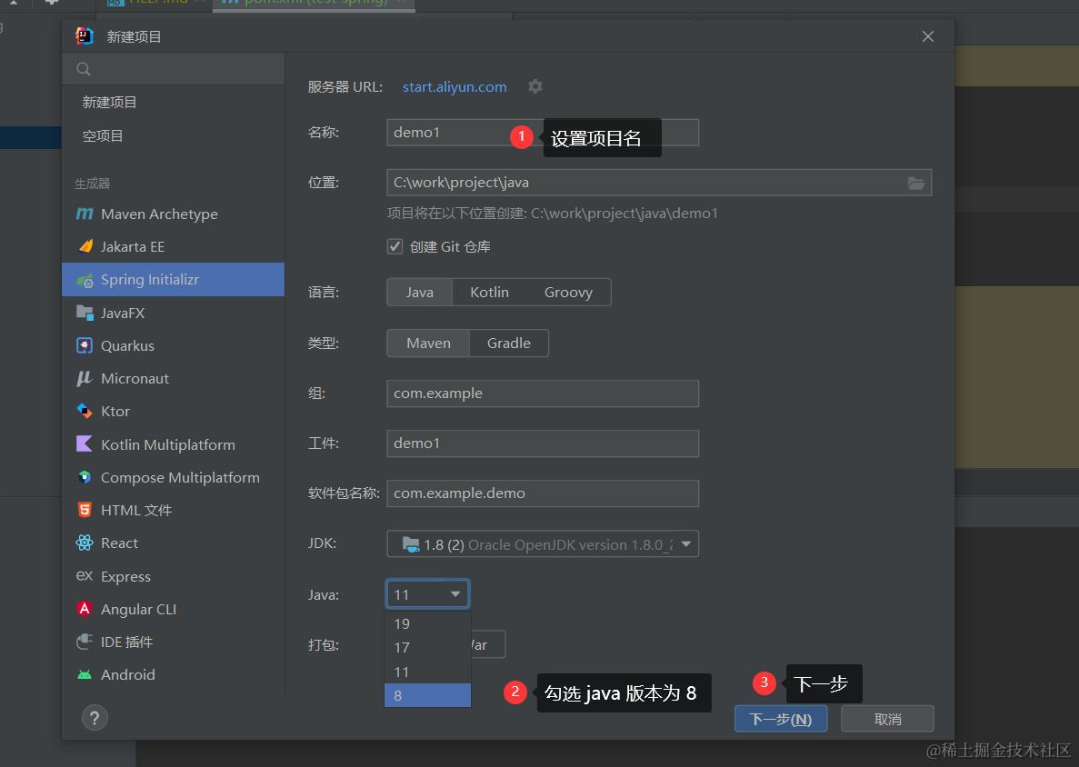Focus the package name field com.example.demo
The height and width of the screenshot is (767, 1079).
pyautogui.click(x=543, y=493)
